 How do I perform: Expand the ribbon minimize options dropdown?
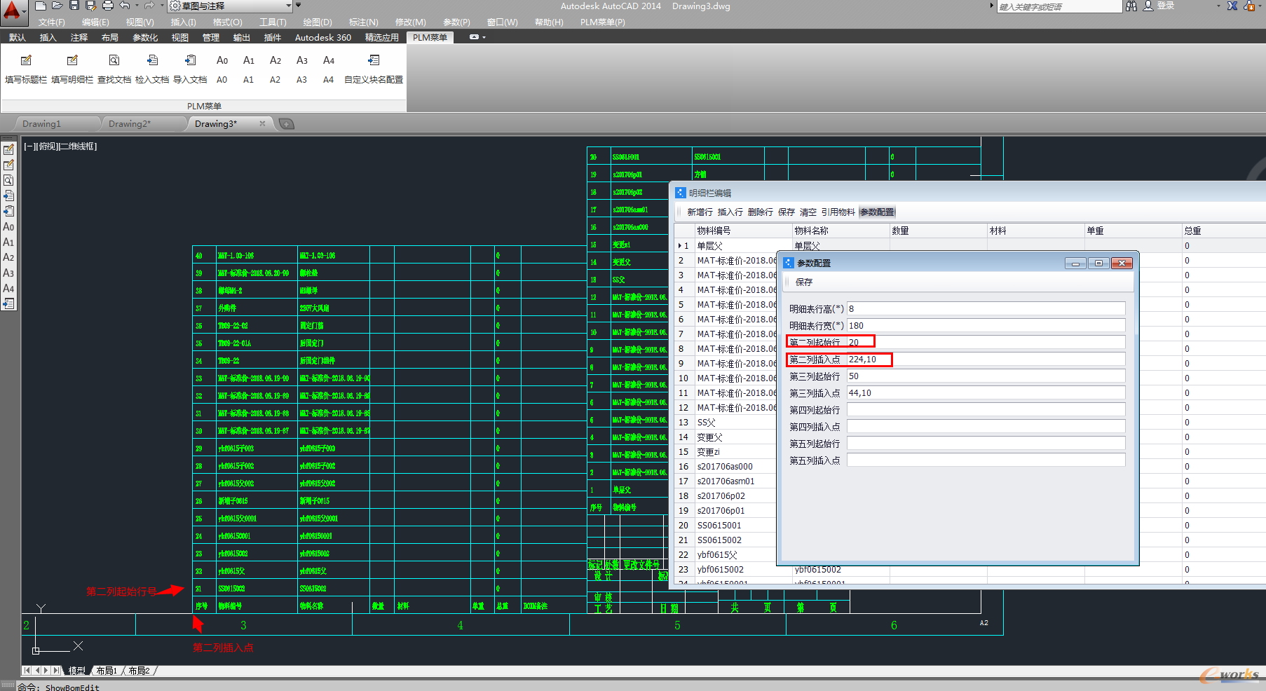tap(483, 37)
